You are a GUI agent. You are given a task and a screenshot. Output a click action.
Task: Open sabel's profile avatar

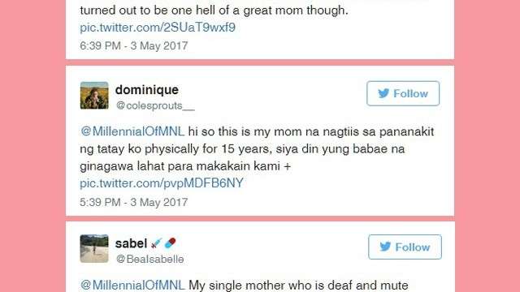94,249
